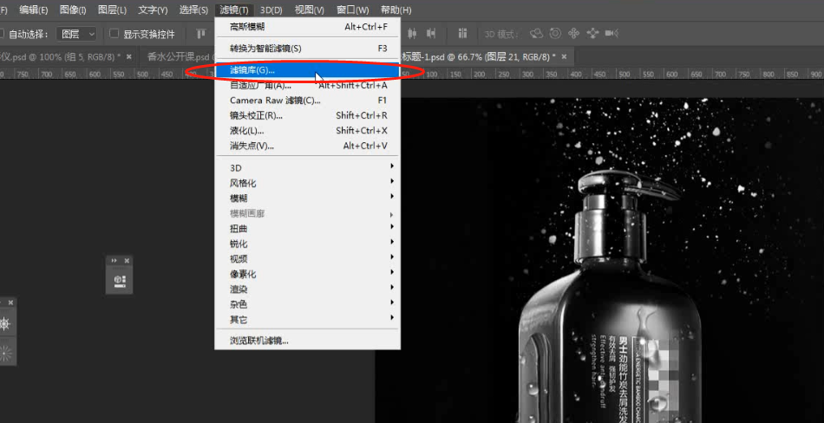Select the 3D pan mode icon
Image resolution: width=824 pixels, height=423 pixels.
(x=574, y=34)
